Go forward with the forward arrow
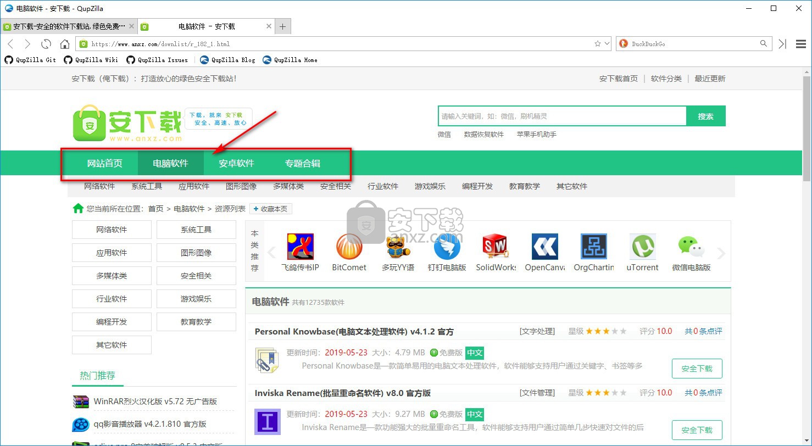 click(27, 44)
